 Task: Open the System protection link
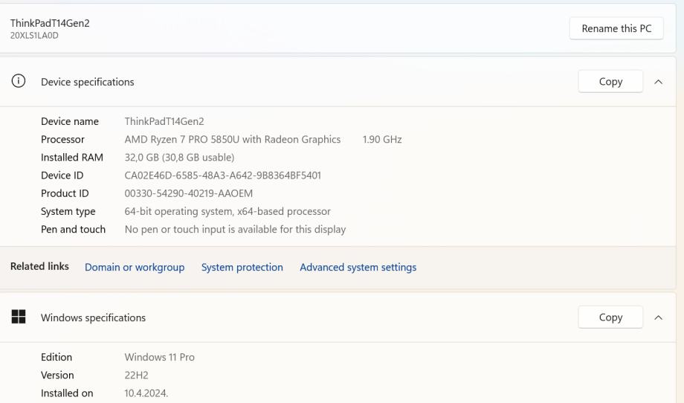(242, 268)
